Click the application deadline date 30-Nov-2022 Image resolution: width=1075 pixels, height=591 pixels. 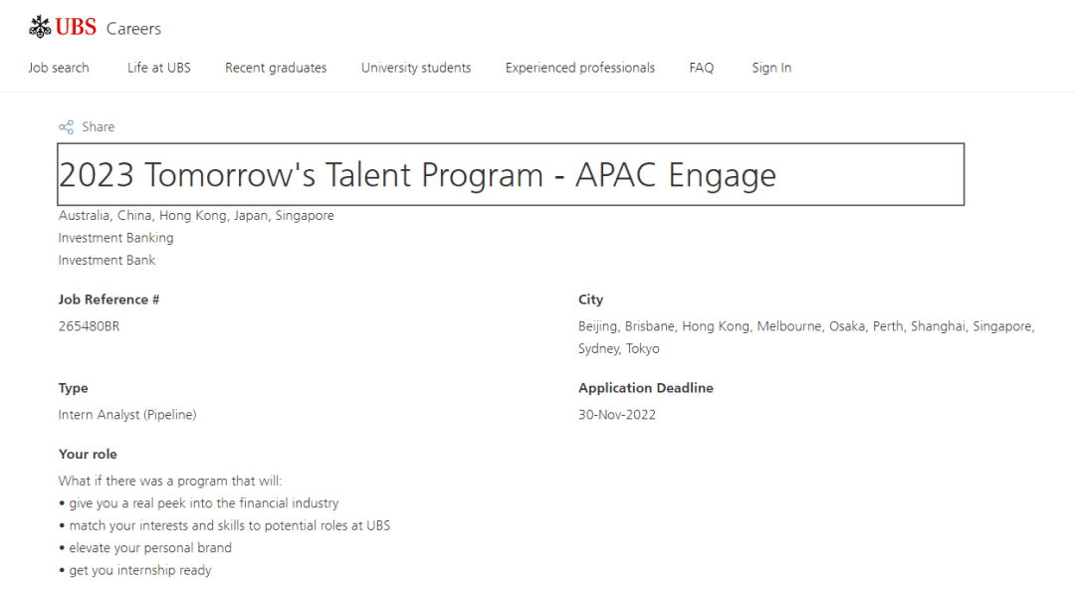617,415
